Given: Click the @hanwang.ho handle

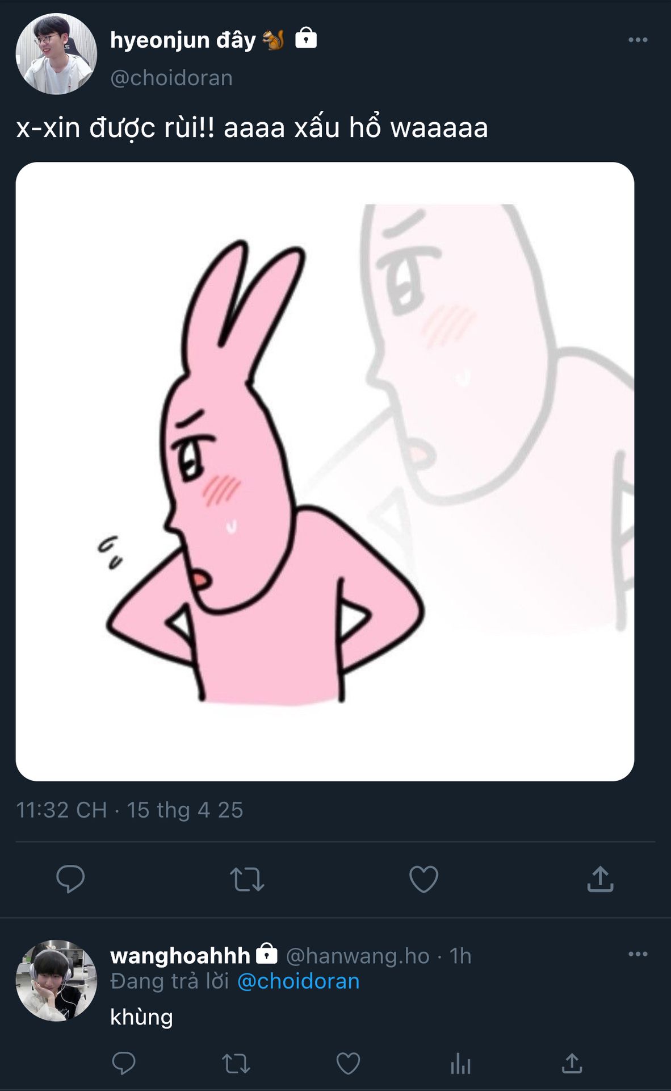Looking at the screenshot, I should pyautogui.click(x=358, y=956).
